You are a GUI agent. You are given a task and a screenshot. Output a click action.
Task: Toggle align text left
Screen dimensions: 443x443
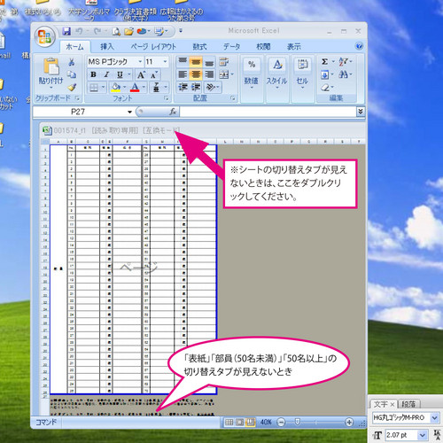coord(183,74)
